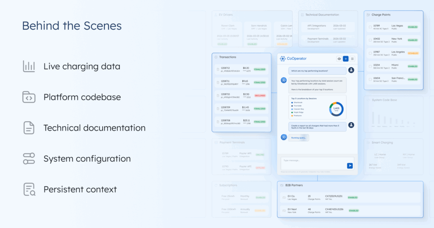
Task: Click the Subscriptions panel title
Action: 228,185
